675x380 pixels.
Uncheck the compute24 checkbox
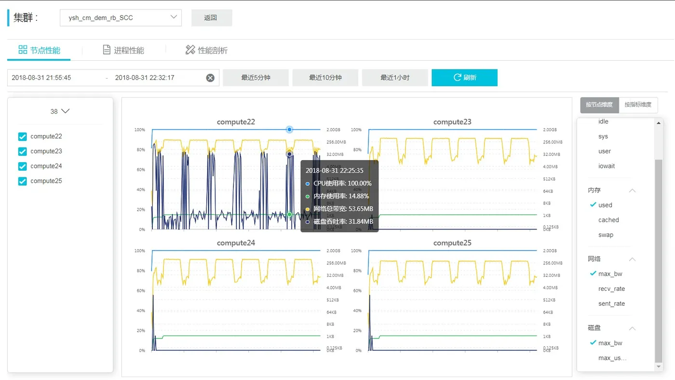pos(22,166)
